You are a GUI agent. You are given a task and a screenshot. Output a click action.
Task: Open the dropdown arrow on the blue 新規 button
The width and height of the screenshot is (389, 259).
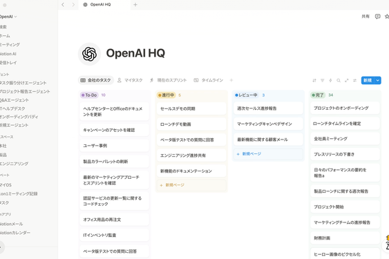coord(377,80)
